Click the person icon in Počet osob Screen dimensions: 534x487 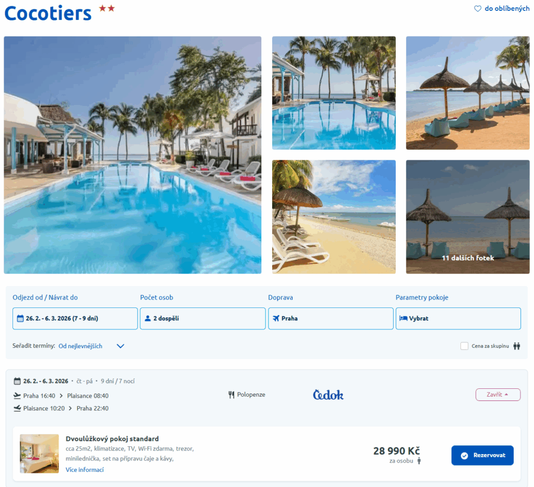148,318
